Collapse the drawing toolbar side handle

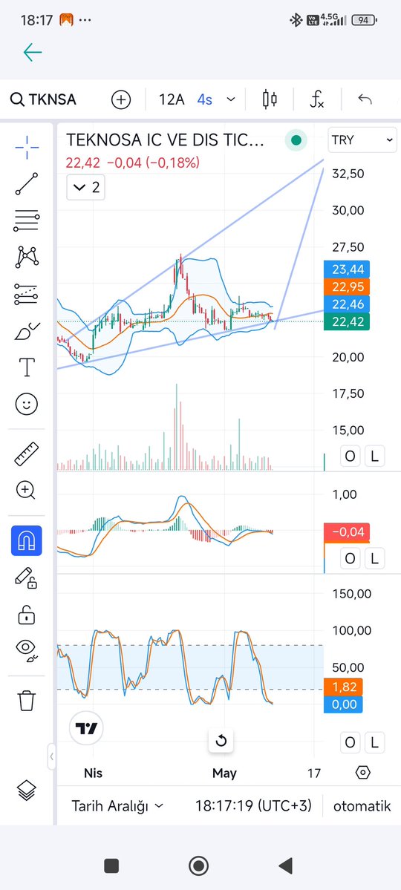tap(52, 756)
